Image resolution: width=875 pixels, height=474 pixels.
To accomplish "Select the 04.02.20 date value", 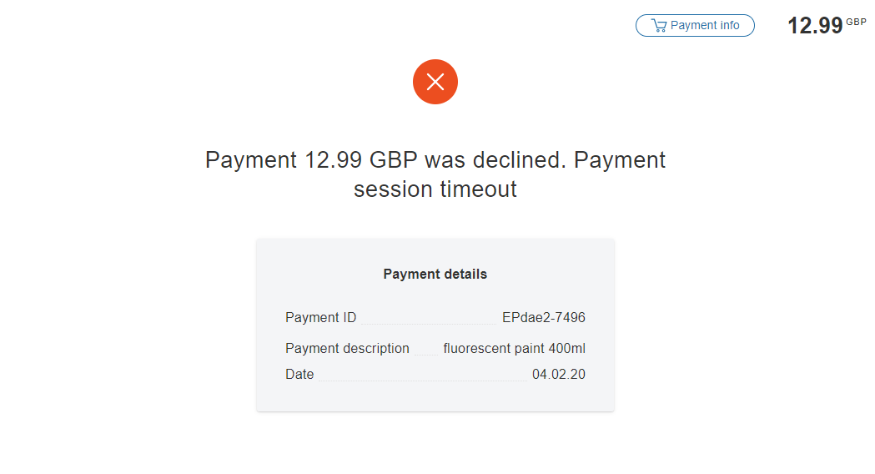I will tap(558, 375).
